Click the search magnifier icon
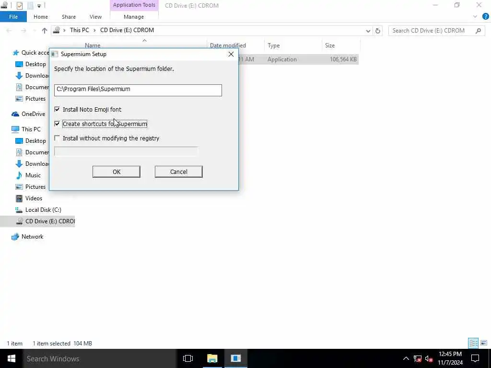The height and width of the screenshot is (368, 491). [478, 31]
